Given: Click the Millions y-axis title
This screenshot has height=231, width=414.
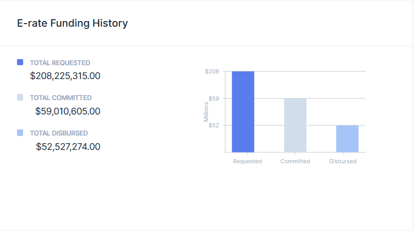Looking at the screenshot, I should 206,112.
